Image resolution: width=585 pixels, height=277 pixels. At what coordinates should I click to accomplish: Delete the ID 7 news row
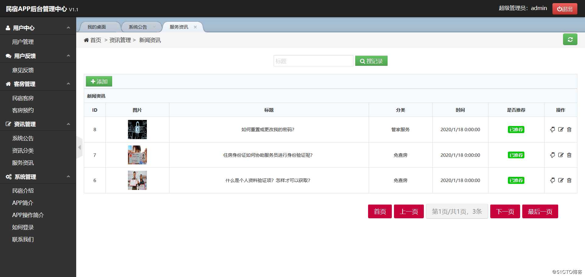pyautogui.click(x=569, y=155)
